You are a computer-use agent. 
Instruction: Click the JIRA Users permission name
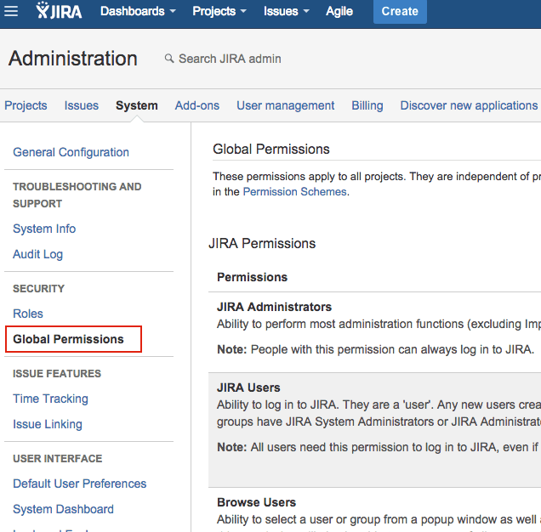tap(248, 388)
